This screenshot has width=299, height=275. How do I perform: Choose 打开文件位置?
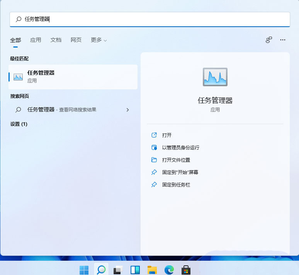pyautogui.click(x=176, y=160)
